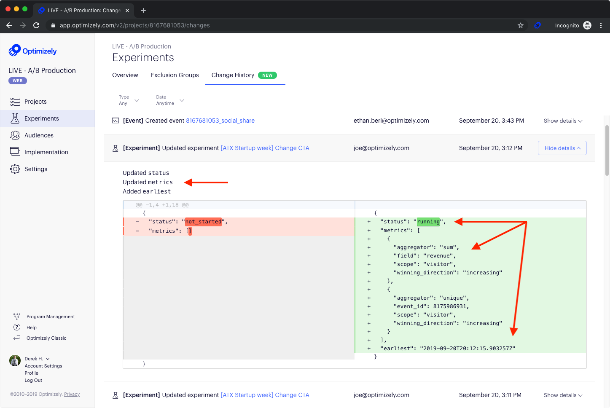Switch to Optimizely Classic
The image size is (610, 408).
(46, 338)
